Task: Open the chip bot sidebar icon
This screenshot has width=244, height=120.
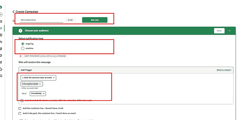Action: pos(1,55)
